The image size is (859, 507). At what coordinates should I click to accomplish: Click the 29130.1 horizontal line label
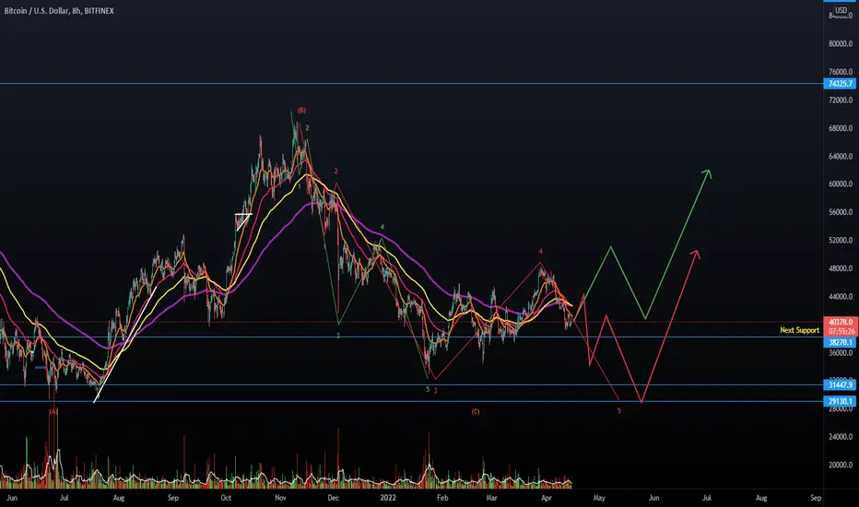(x=840, y=402)
